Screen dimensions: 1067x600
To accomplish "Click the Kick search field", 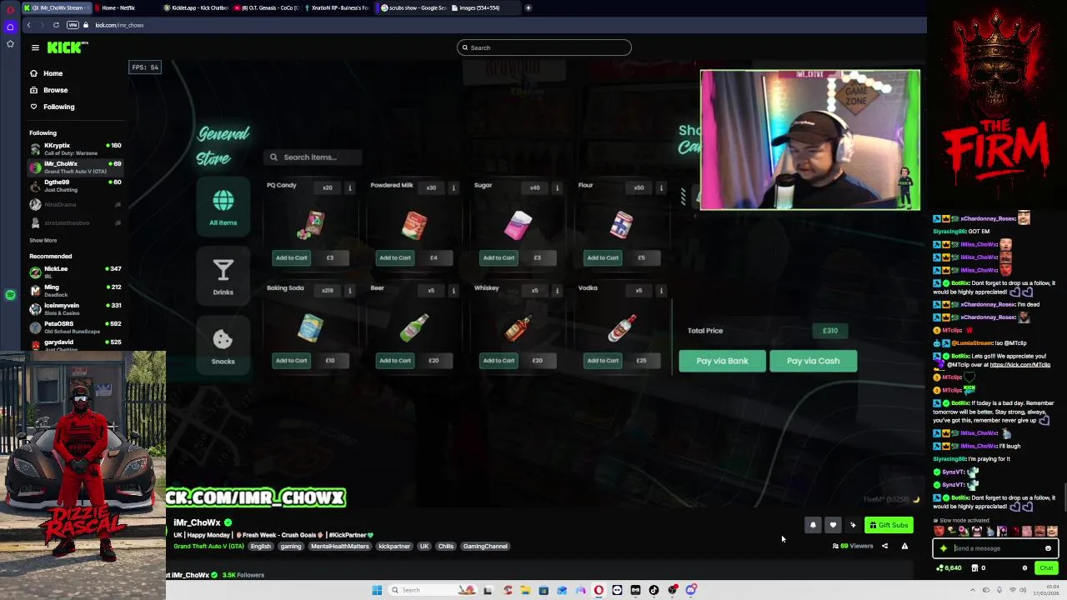I will (x=544, y=47).
